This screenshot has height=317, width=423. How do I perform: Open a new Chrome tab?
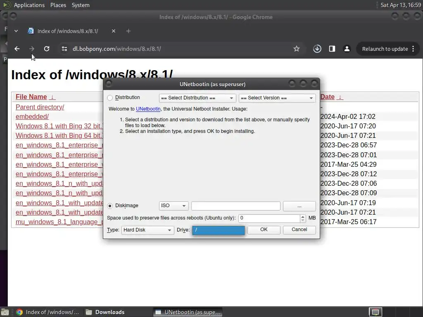[x=128, y=31]
